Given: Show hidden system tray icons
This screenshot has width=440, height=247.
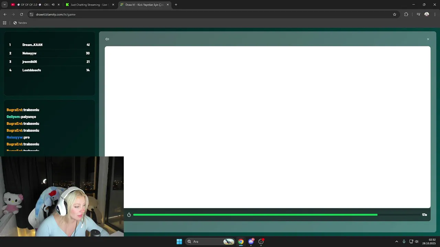Looking at the screenshot, I should tap(396, 242).
